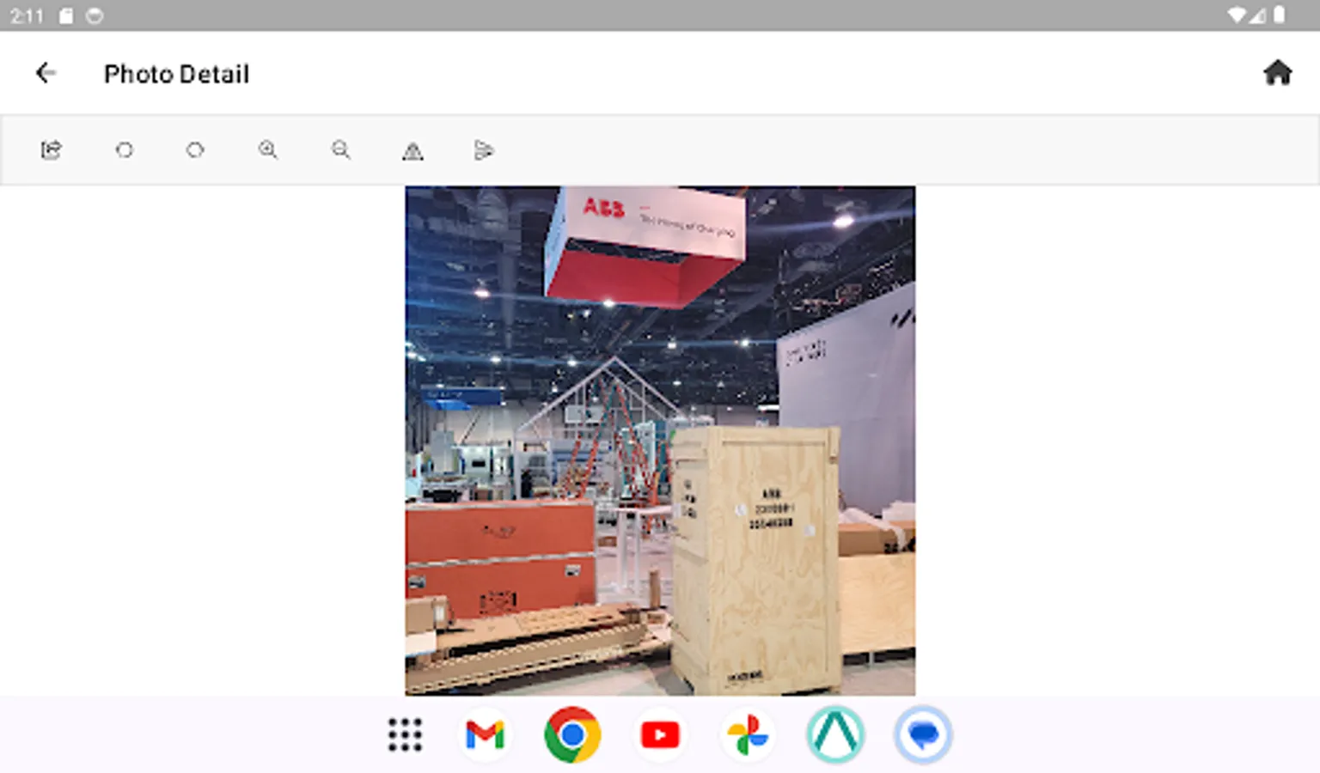Image resolution: width=1320 pixels, height=773 pixels.
Task: Zoom out of the photo
Action: click(340, 149)
